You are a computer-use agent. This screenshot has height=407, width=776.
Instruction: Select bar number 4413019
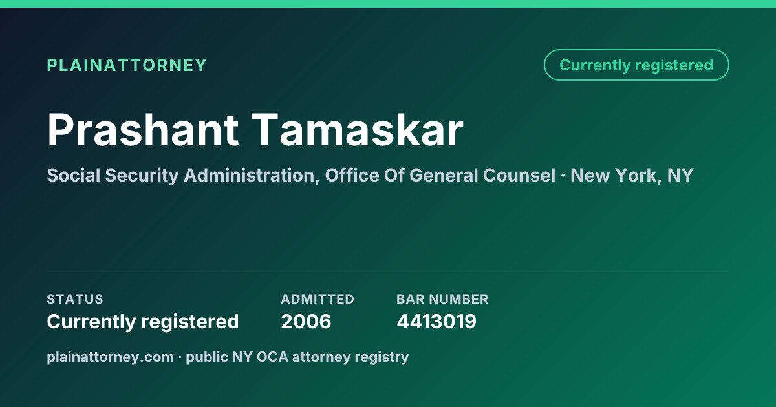(x=436, y=321)
